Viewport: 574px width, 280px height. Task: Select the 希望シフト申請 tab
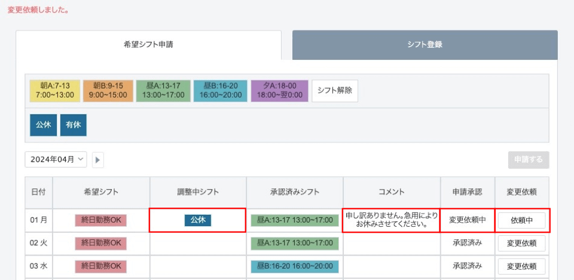coord(149,45)
